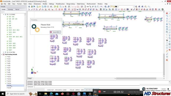Toggle ORTHO mode in status bar
Image resolution: width=171 pixels, height=96 pixels.
coord(77,90)
